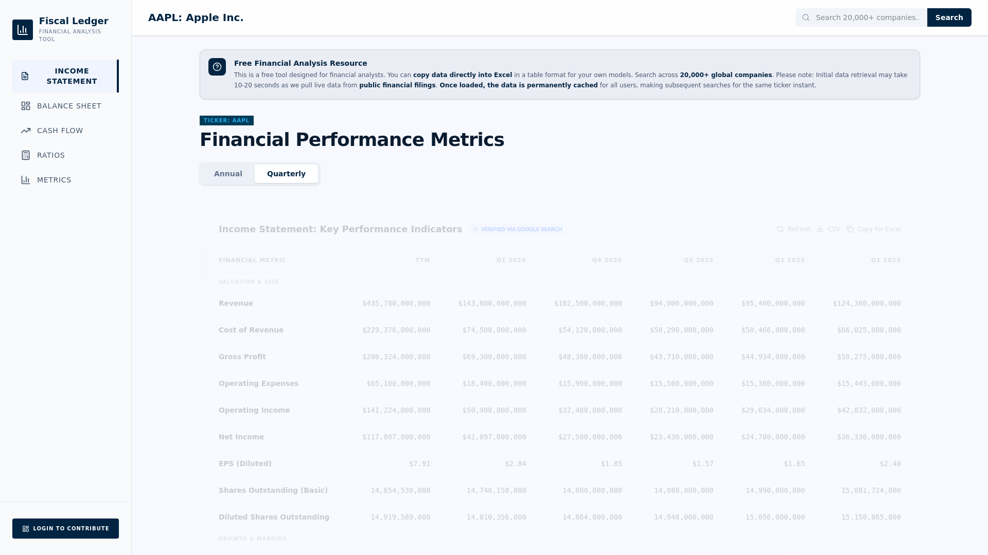Click the Metrics bar chart icon
This screenshot has width=988, height=555.
tap(26, 180)
